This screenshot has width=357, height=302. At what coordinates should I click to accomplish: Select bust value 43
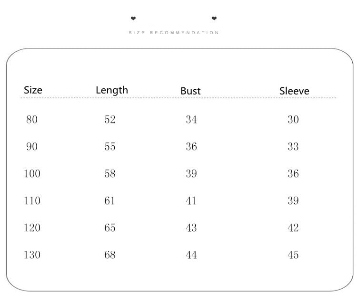(191, 227)
